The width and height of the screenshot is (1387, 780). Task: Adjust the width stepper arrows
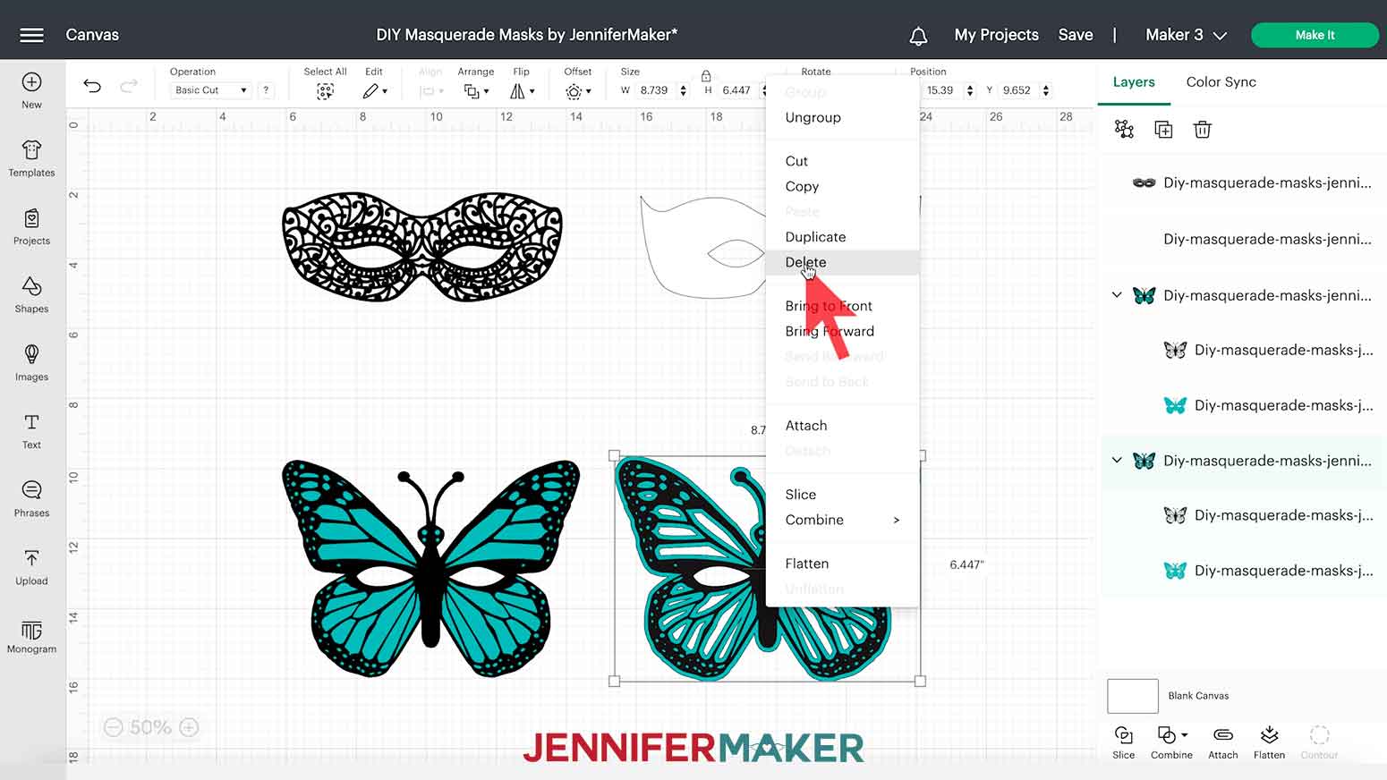(684, 90)
